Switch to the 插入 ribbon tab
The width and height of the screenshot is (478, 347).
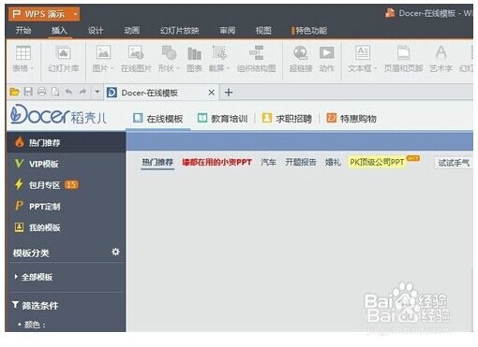[59, 30]
